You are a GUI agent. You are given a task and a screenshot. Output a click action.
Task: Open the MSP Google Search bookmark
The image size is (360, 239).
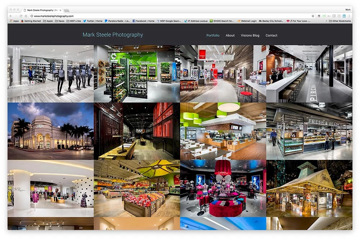pyautogui.click(x=169, y=21)
